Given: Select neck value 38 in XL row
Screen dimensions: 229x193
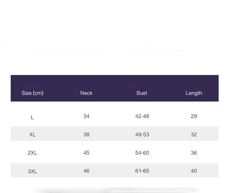Looking at the screenshot, I should pos(86,134).
